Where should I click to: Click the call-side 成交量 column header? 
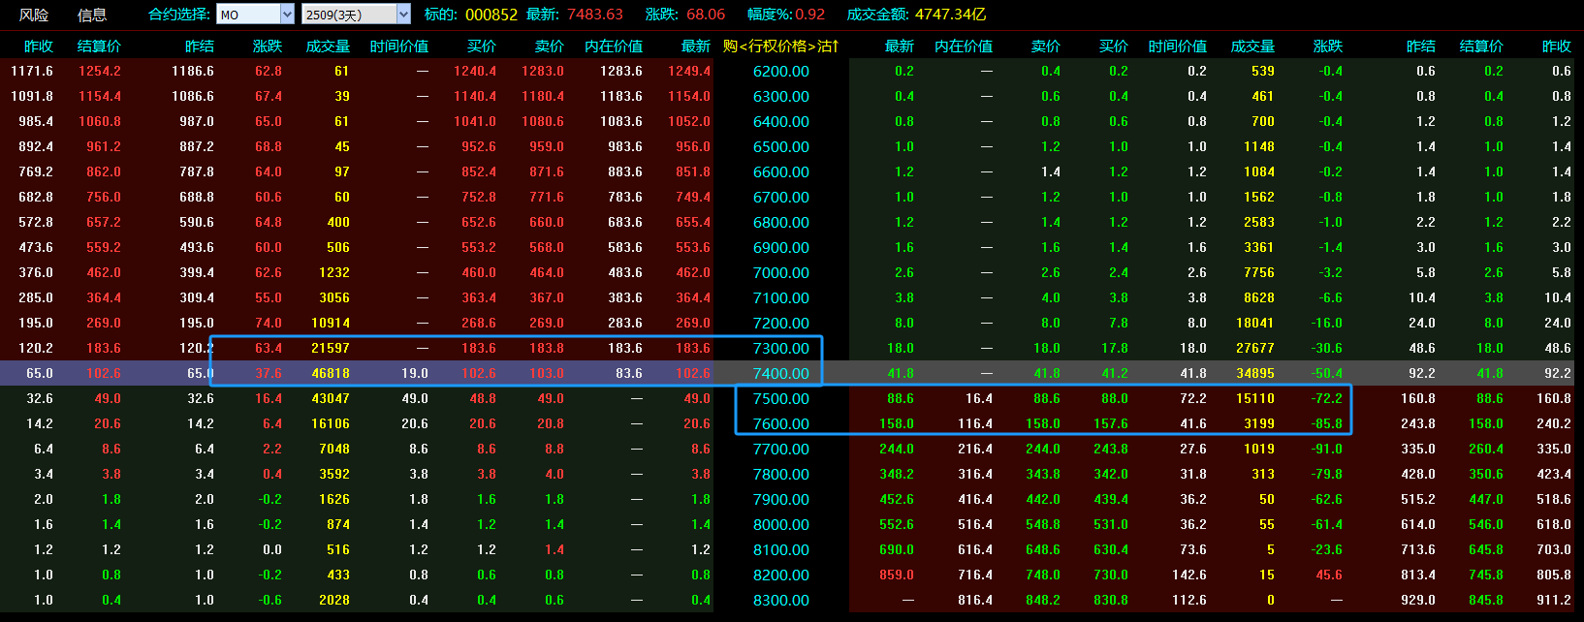click(x=328, y=46)
